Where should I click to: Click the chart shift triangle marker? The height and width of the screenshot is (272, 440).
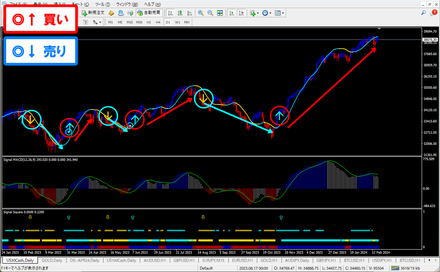380,29
